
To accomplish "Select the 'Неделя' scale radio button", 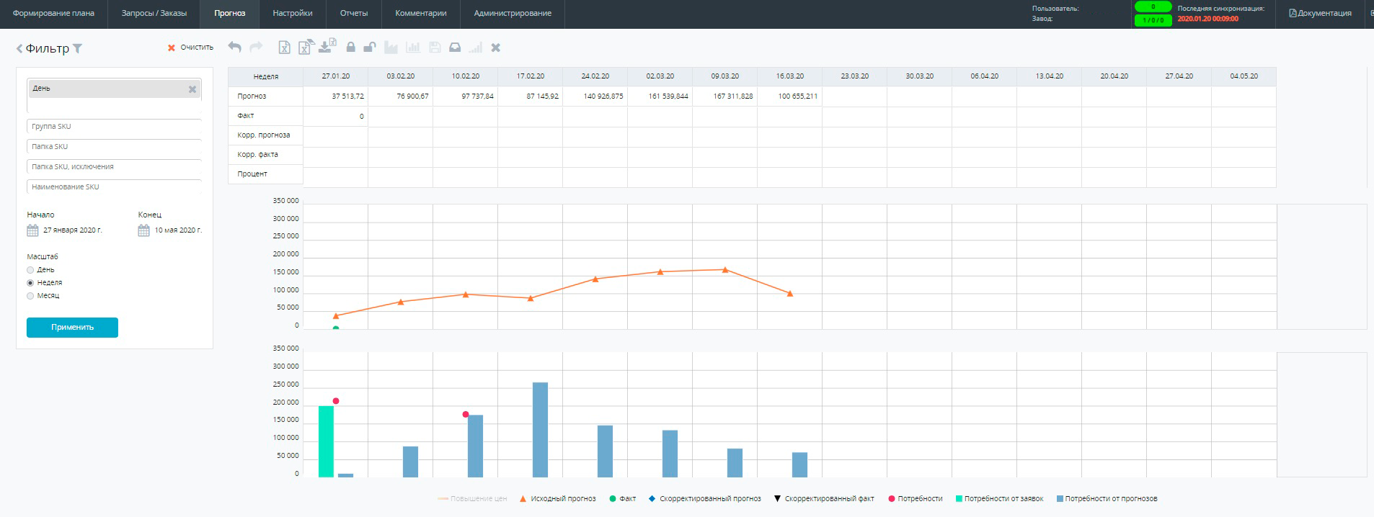I will click(x=30, y=283).
